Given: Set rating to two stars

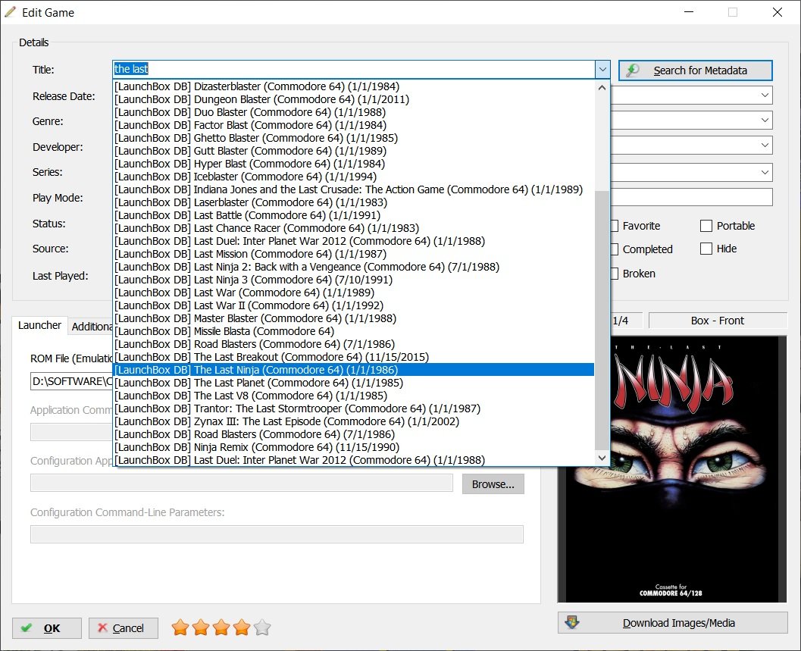Looking at the screenshot, I should pos(201,627).
